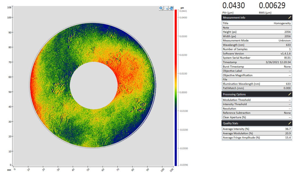Edit Quality Stats using its pencil icon
This screenshot has width=298, height=174.
click(x=289, y=123)
